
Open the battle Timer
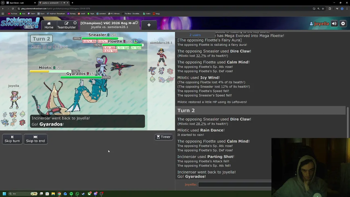point(164,137)
